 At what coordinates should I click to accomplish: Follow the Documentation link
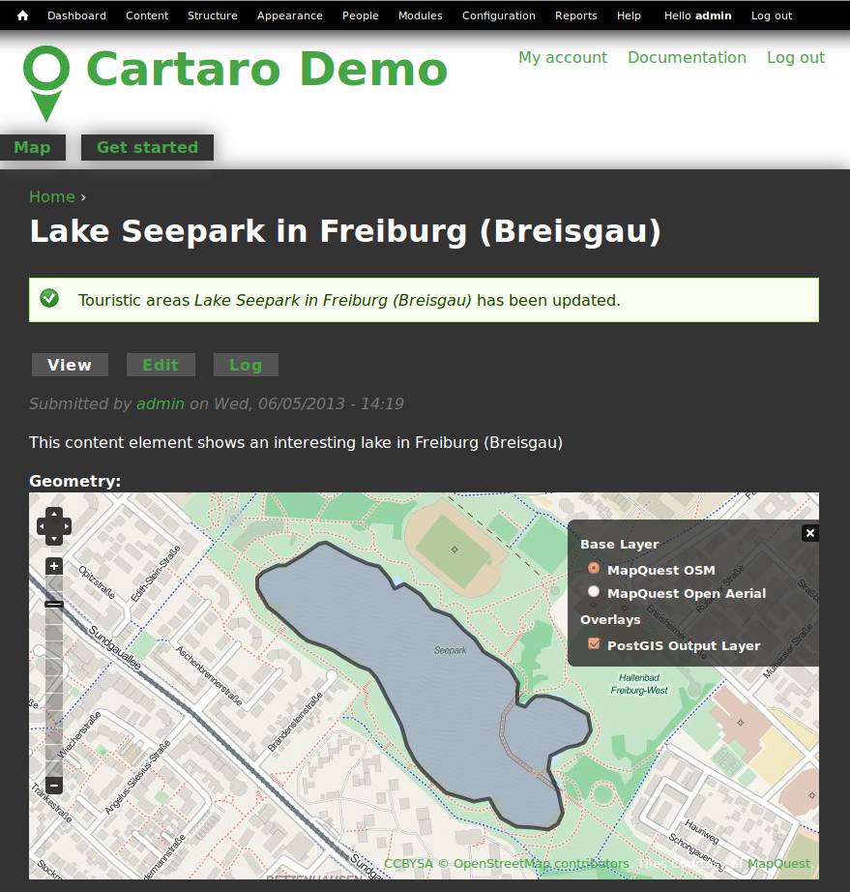687,57
